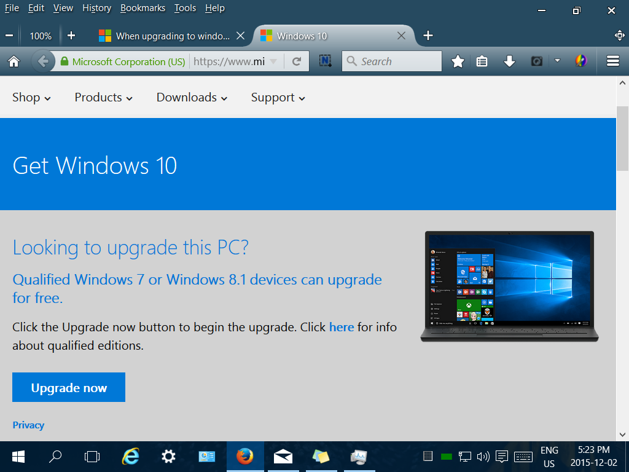The width and height of the screenshot is (629, 472).
Task: Click the N selection extension icon
Action: tap(326, 61)
